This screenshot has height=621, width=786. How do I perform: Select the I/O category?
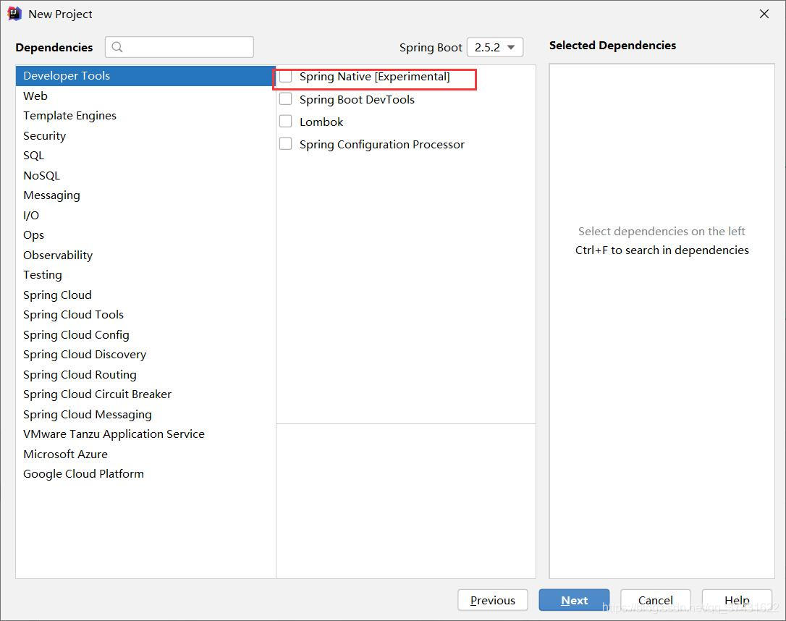click(145, 215)
